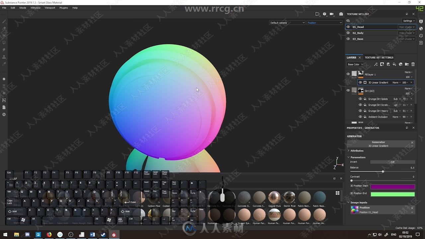Open the Edit menu

(13, 8)
